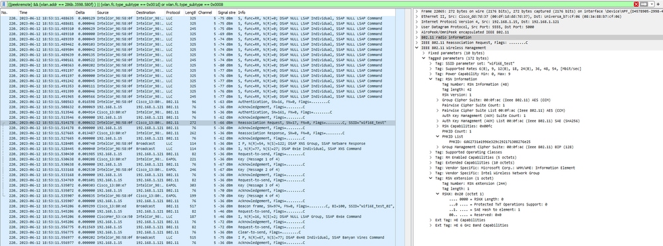Sort by the Destination column header

click(x=149, y=13)
